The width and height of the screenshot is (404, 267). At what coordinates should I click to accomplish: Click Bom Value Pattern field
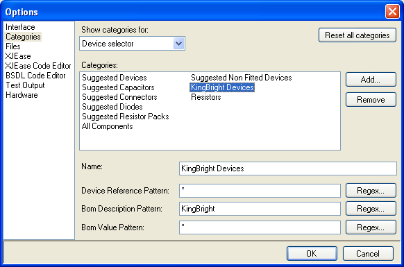coord(260,227)
